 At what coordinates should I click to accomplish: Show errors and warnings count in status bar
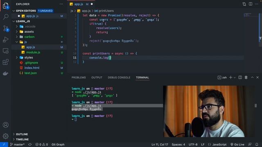point(42,145)
